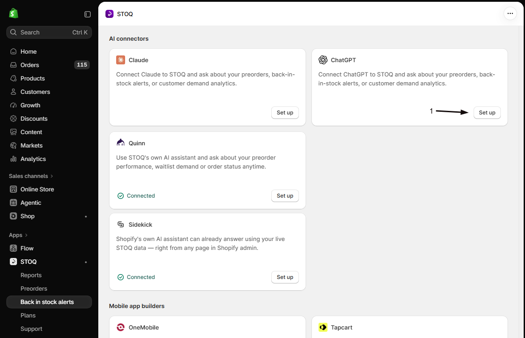Collapse the sidebar with the panel icon
This screenshot has width=525, height=338.
click(x=88, y=14)
